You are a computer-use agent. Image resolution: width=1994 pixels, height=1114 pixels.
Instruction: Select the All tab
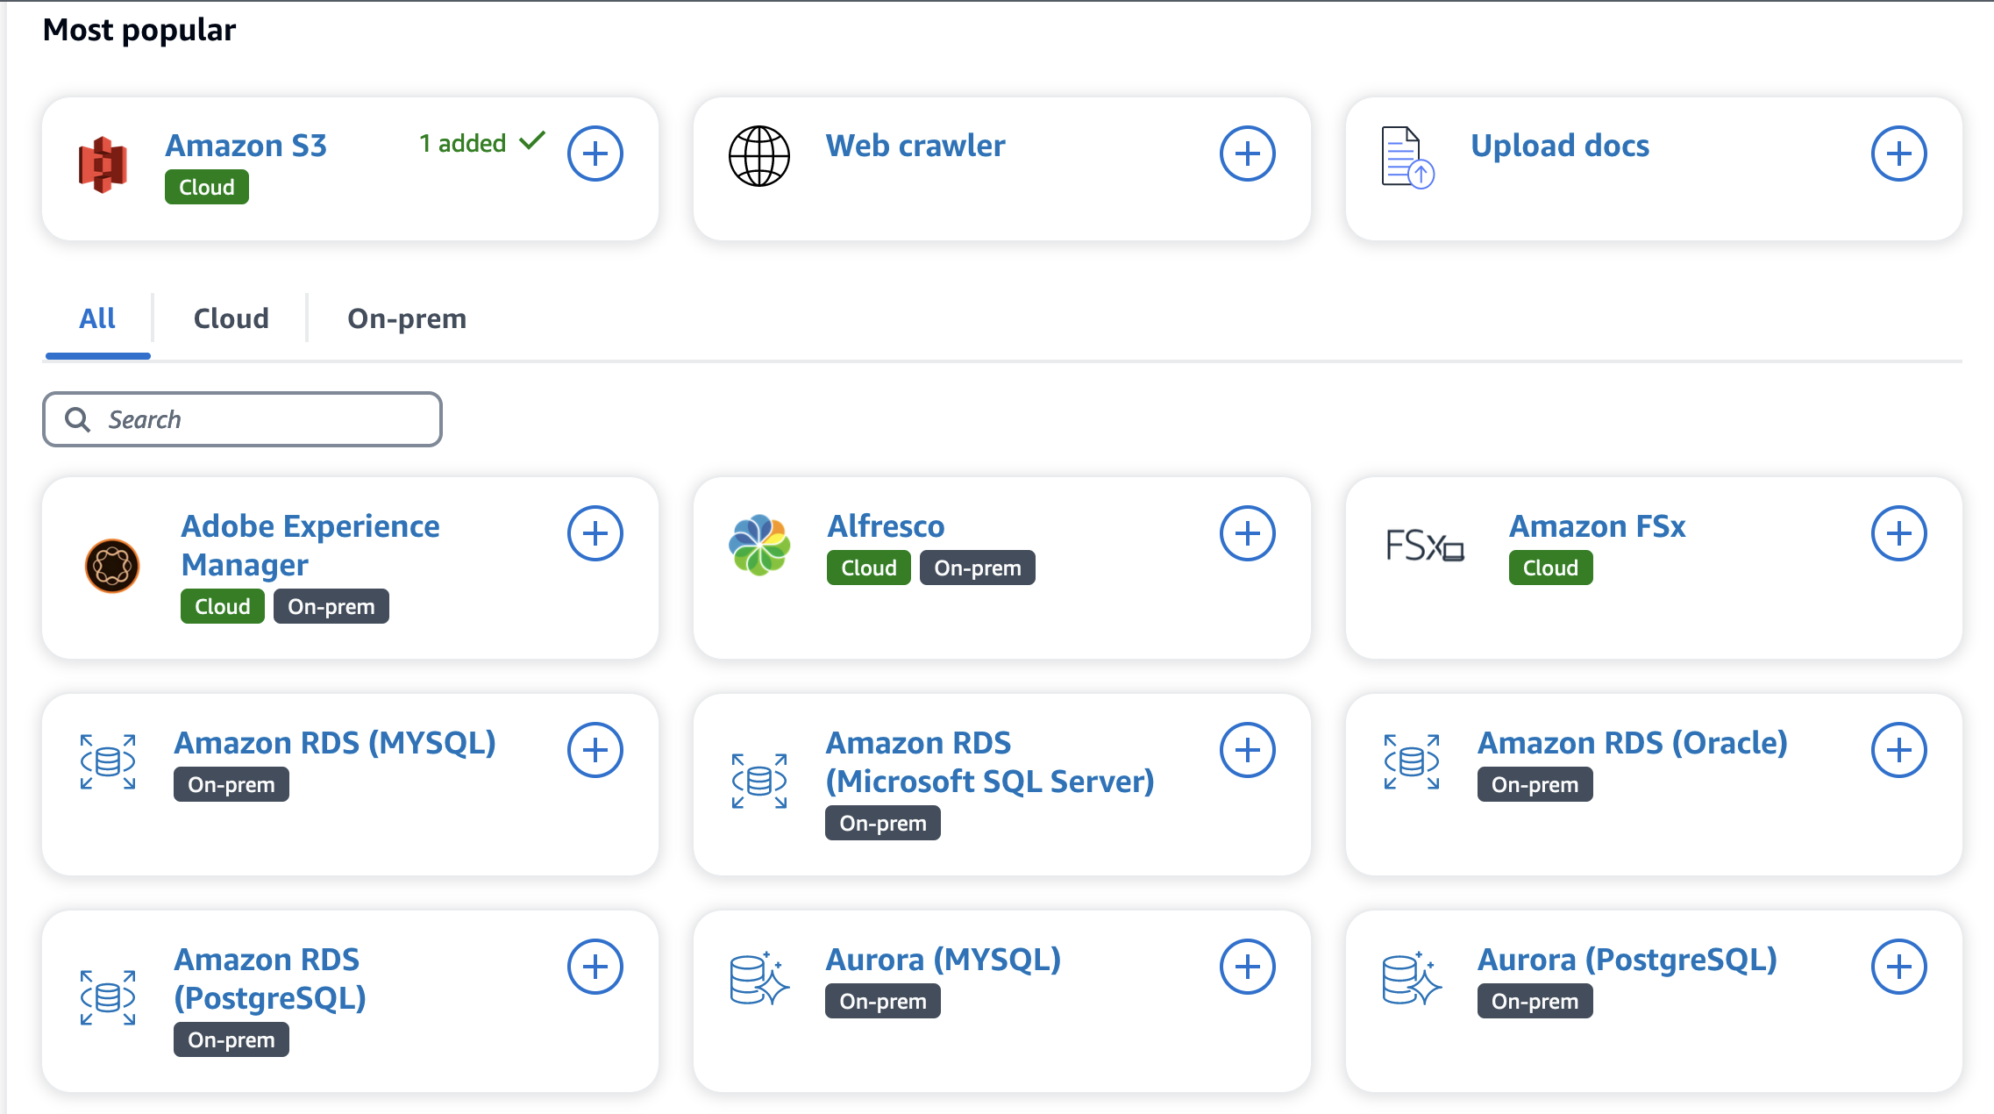[97, 318]
